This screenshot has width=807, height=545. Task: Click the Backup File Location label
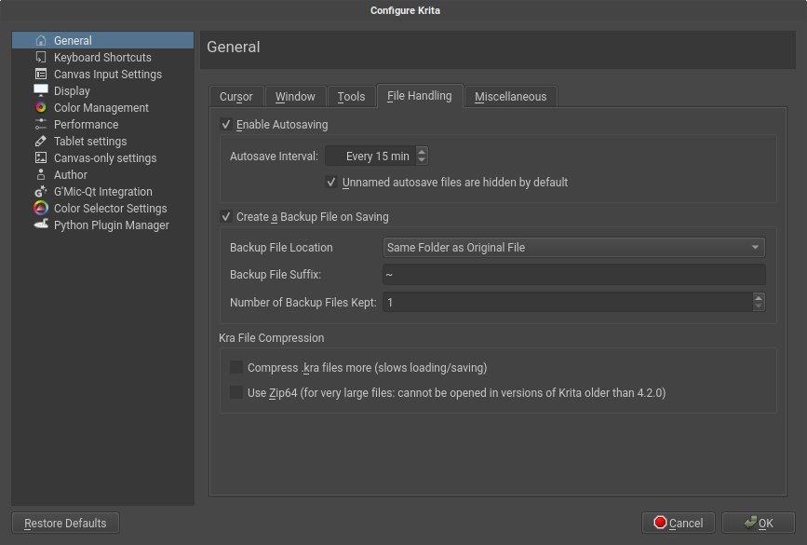tap(281, 247)
